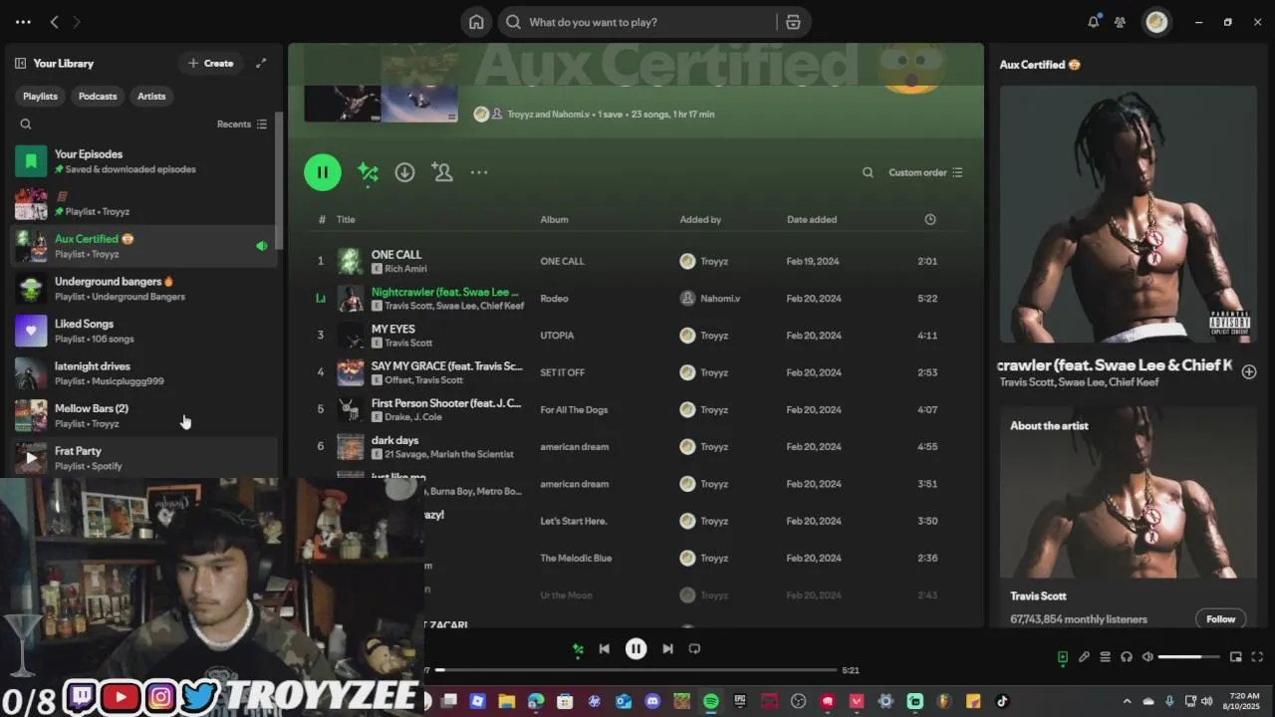Open Underground bangers playlist

pyautogui.click(x=144, y=288)
